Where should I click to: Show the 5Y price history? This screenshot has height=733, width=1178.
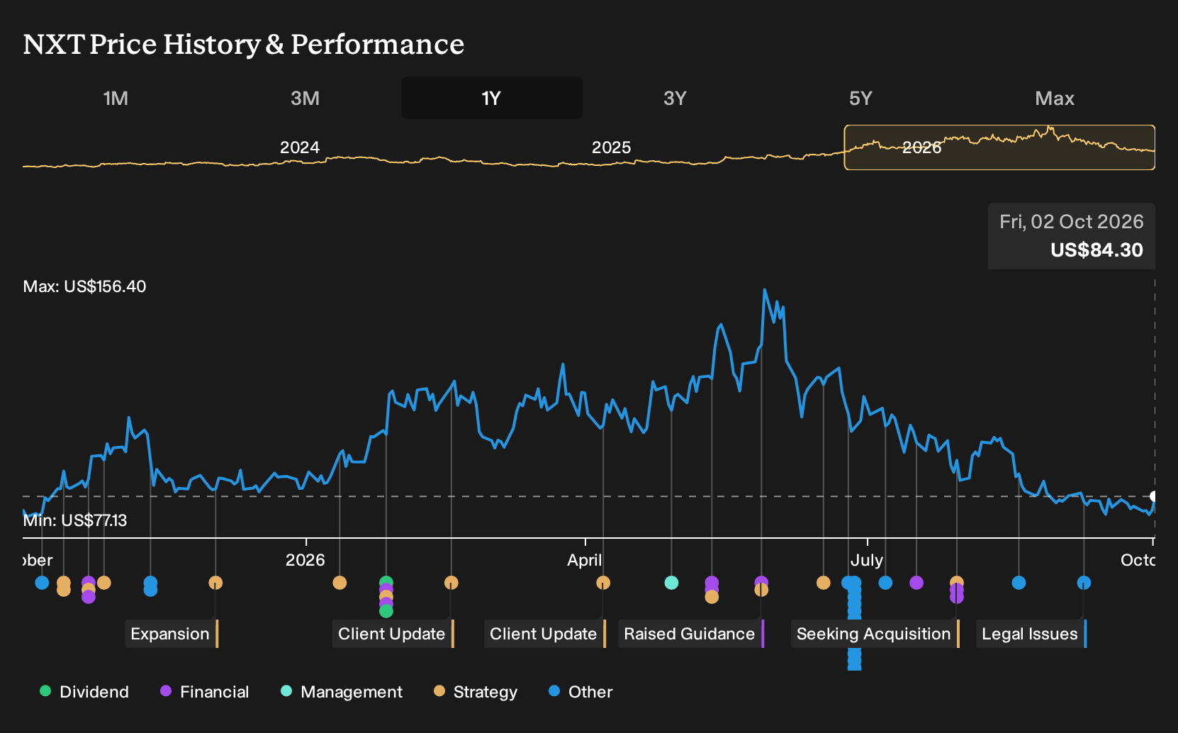(x=860, y=98)
